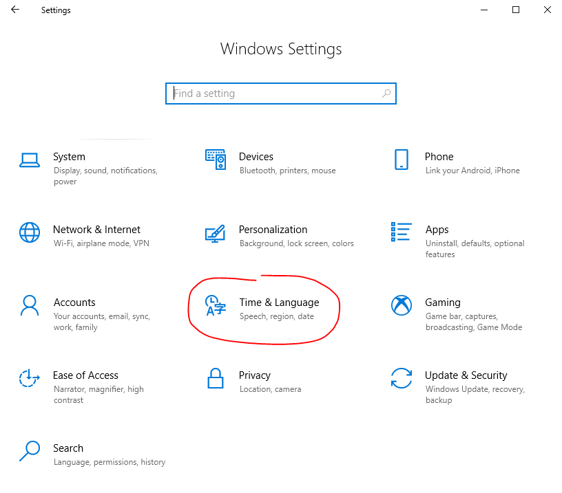Click 'Uninstall, defaults, optional features' description

click(x=475, y=249)
